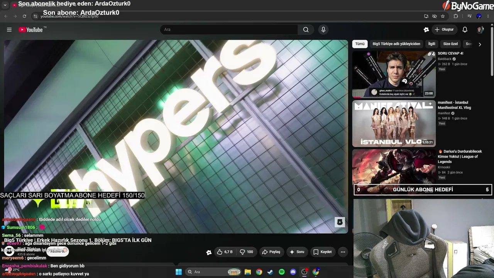This screenshot has width=494, height=278.
Task: Reload the page in Chrome
Action: (x=24, y=16)
